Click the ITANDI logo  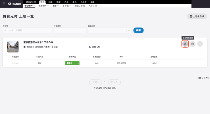coord(14,4)
